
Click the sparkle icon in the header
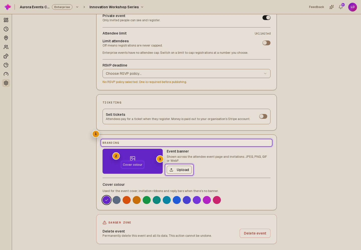tap(332, 7)
